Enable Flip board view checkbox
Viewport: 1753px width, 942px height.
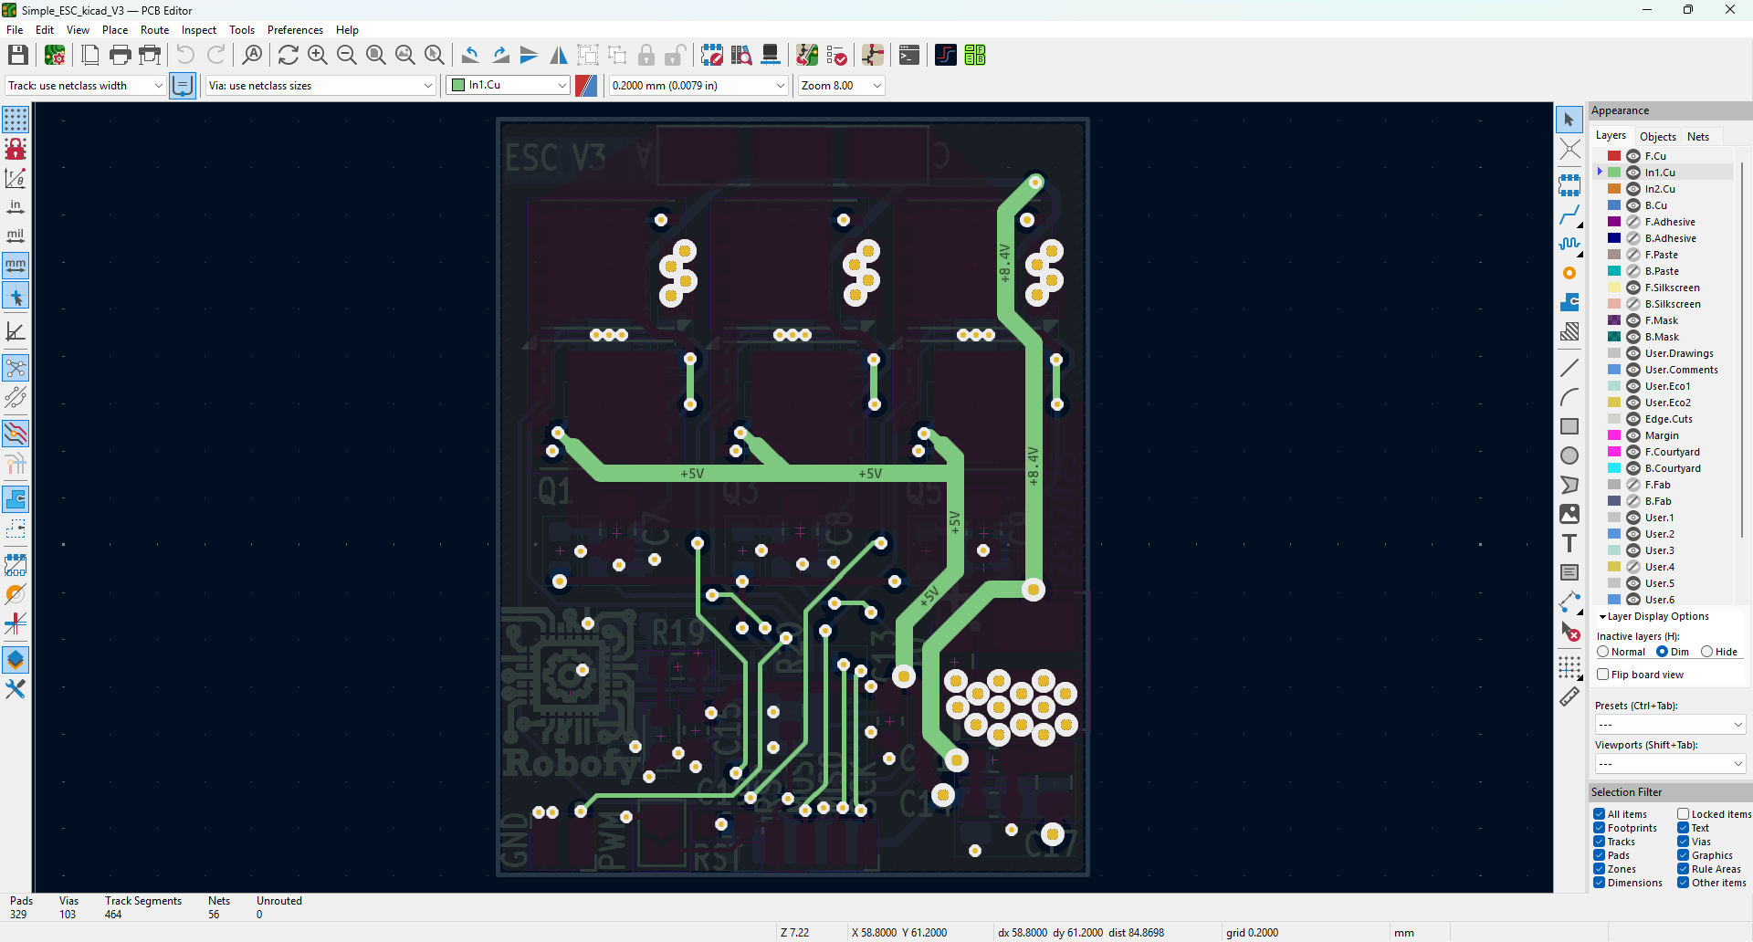1602,675
